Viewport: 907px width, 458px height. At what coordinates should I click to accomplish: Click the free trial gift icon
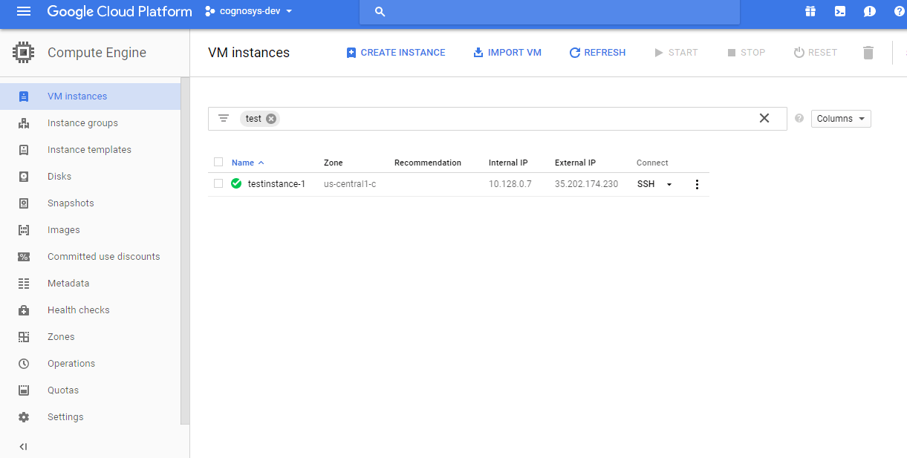click(810, 11)
